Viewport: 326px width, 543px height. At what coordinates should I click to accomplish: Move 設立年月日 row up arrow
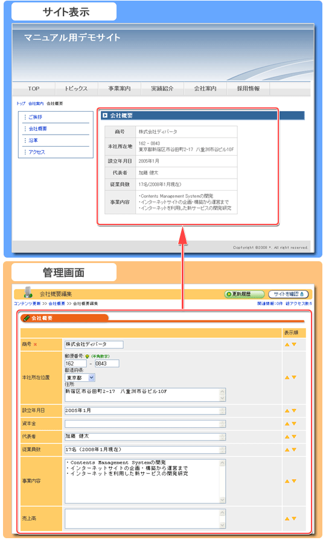pos(287,411)
